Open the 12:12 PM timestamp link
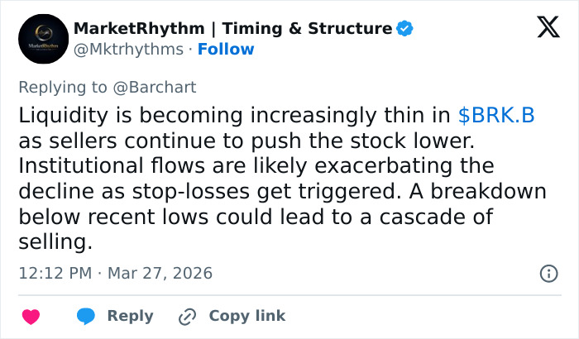The height and width of the screenshot is (339, 579). pyautogui.click(x=53, y=273)
